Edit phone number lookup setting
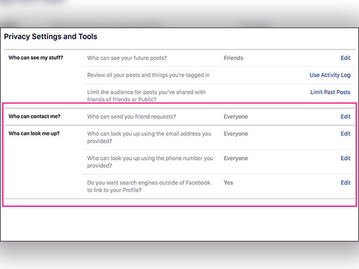The width and height of the screenshot is (359, 269). coord(345,158)
